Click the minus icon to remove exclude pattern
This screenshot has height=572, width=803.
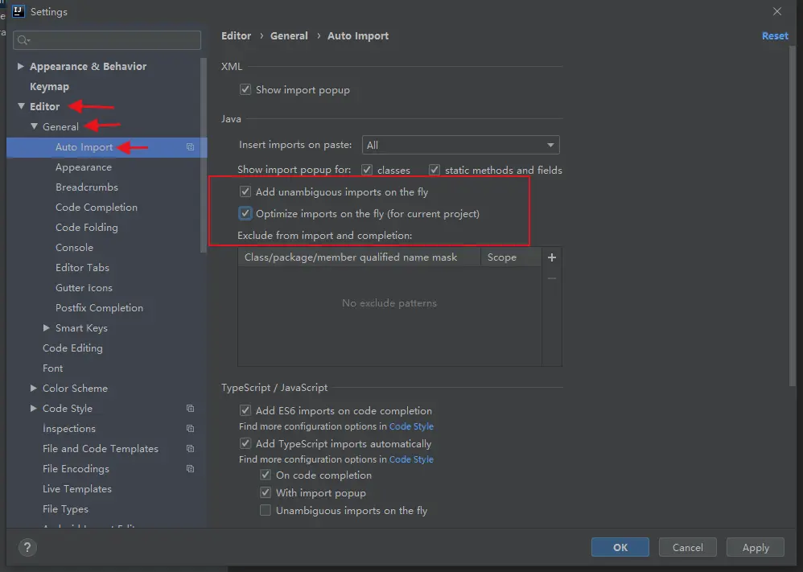click(551, 278)
